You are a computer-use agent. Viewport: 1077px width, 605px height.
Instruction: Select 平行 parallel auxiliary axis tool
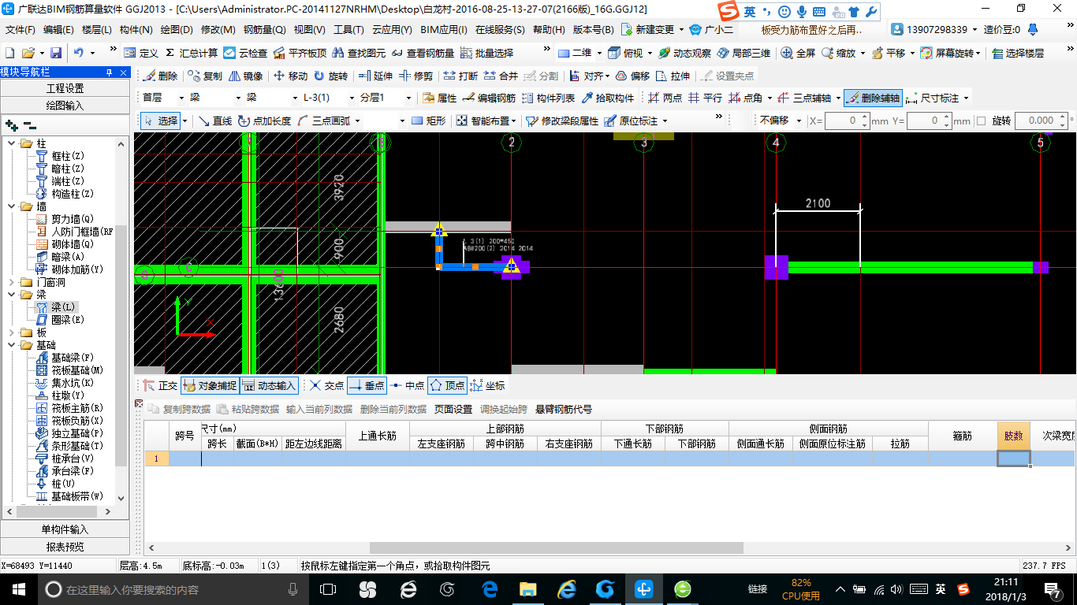pos(705,98)
